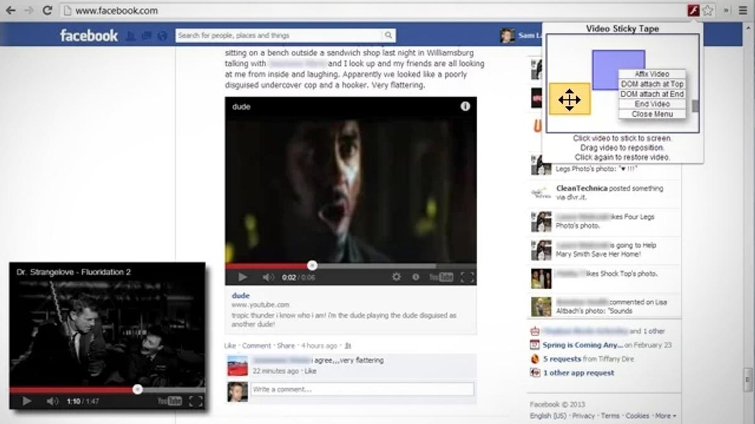Like the post
The height and width of the screenshot is (424, 755).
tap(230, 345)
